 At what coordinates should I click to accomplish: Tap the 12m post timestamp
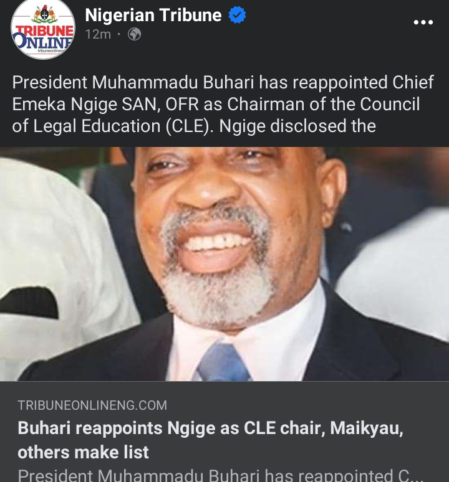point(98,34)
